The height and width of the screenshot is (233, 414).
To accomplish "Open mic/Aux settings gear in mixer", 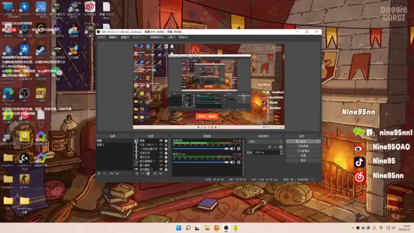I will click(x=239, y=162).
